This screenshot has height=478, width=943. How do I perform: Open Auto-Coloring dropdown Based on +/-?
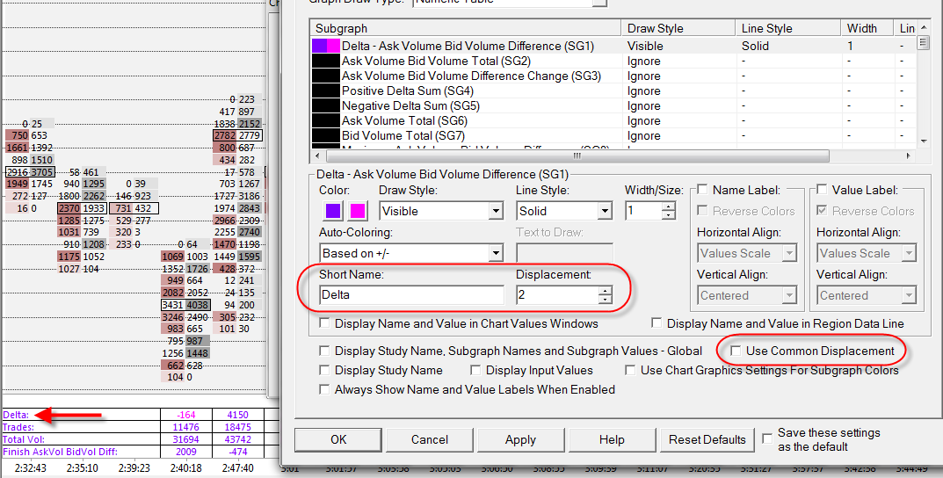click(411, 253)
